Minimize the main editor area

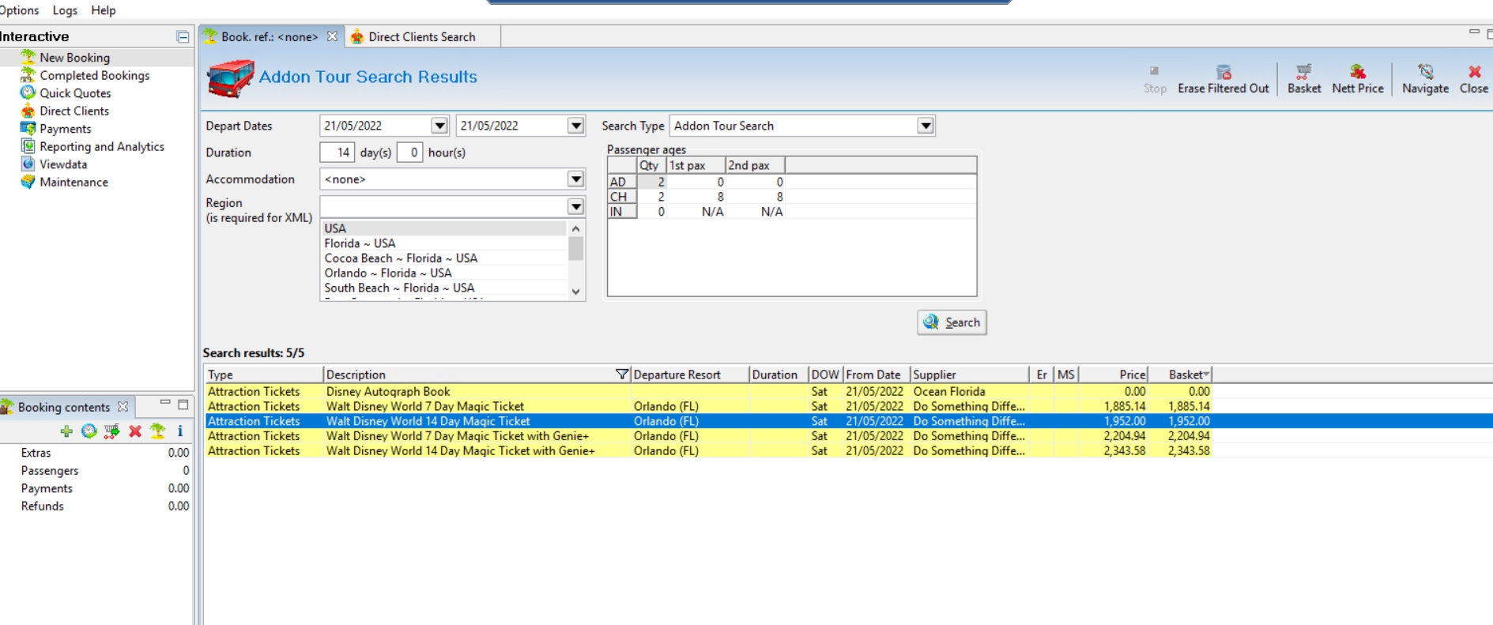1474,32
